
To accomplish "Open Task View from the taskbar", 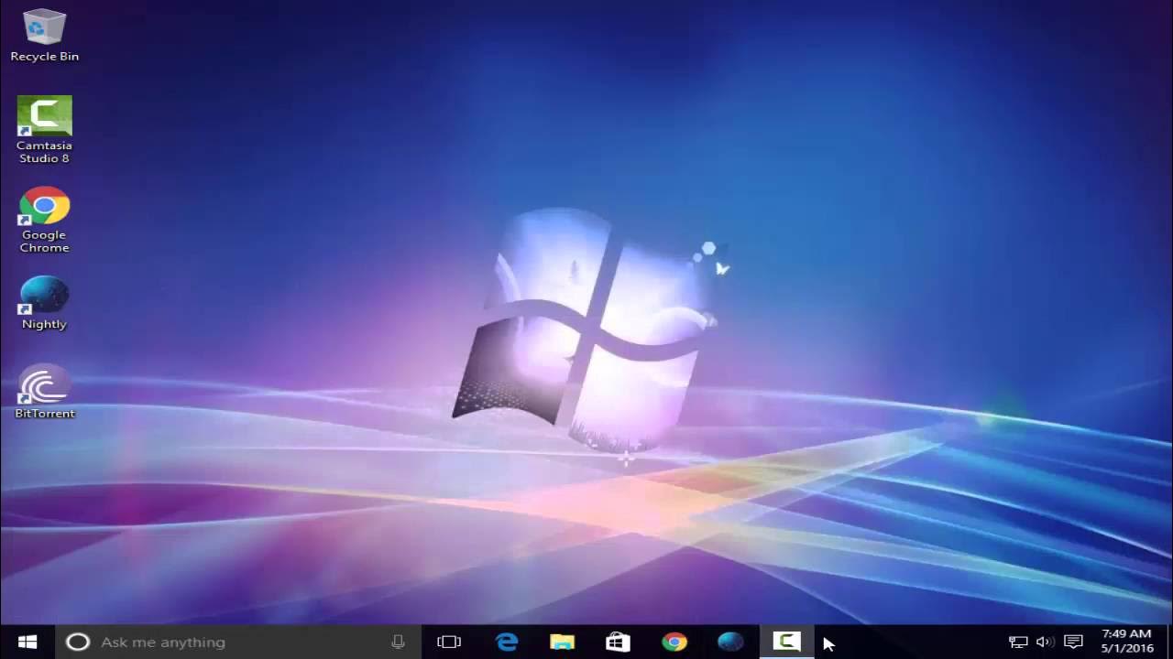I will click(x=449, y=642).
